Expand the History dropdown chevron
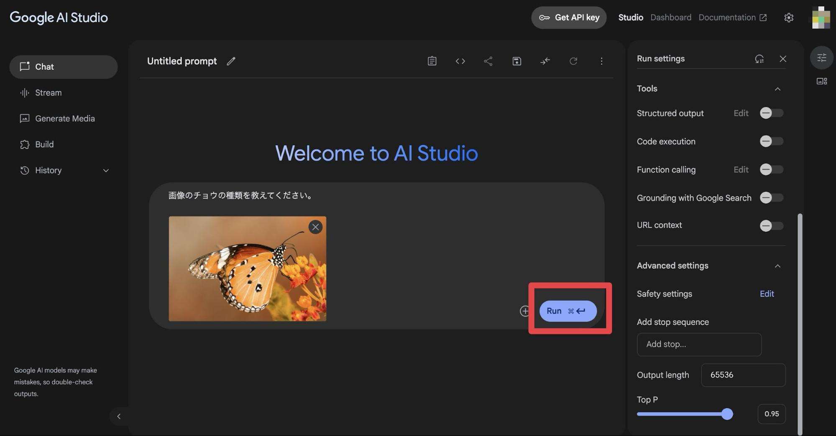 pyautogui.click(x=106, y=170)
